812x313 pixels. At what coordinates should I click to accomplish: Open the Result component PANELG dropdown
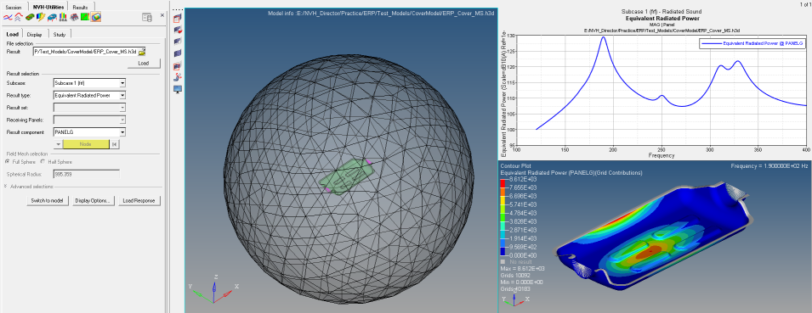[x=89, y=131]
